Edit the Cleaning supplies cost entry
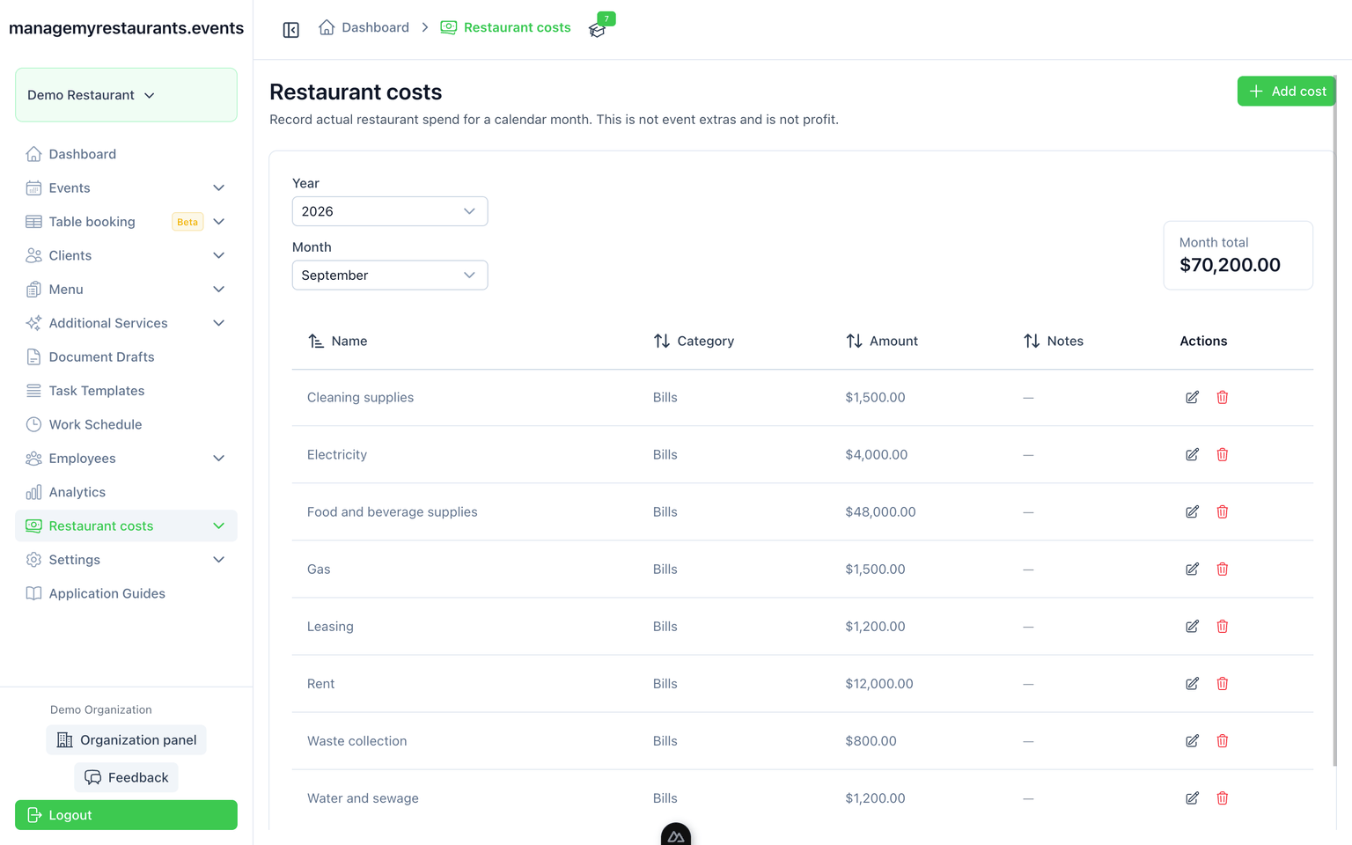 [x=1192, y=397]
